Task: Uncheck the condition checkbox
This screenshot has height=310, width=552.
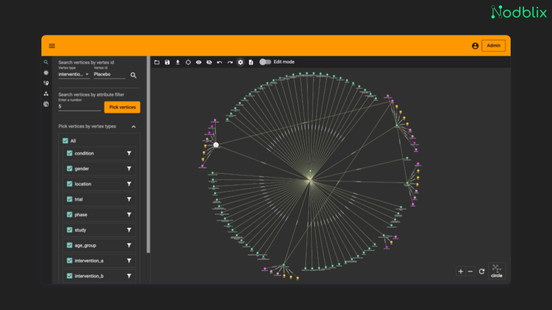Action: pyautogui.click(x=70, y=153)
